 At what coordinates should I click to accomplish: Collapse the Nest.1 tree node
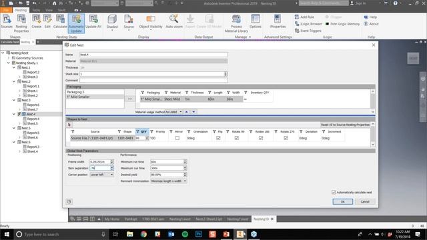point(14,67)
